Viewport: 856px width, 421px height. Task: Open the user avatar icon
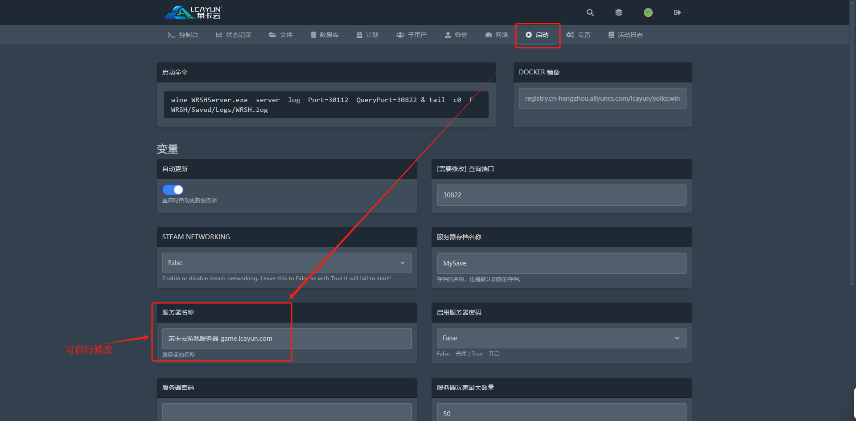648,12
